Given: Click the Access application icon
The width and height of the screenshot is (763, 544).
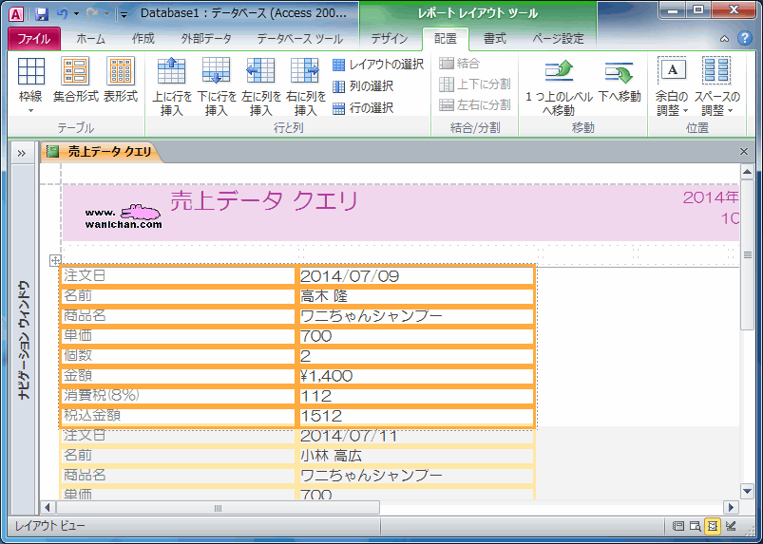Looking at the screenshot, I should click(x=15, y=14).
